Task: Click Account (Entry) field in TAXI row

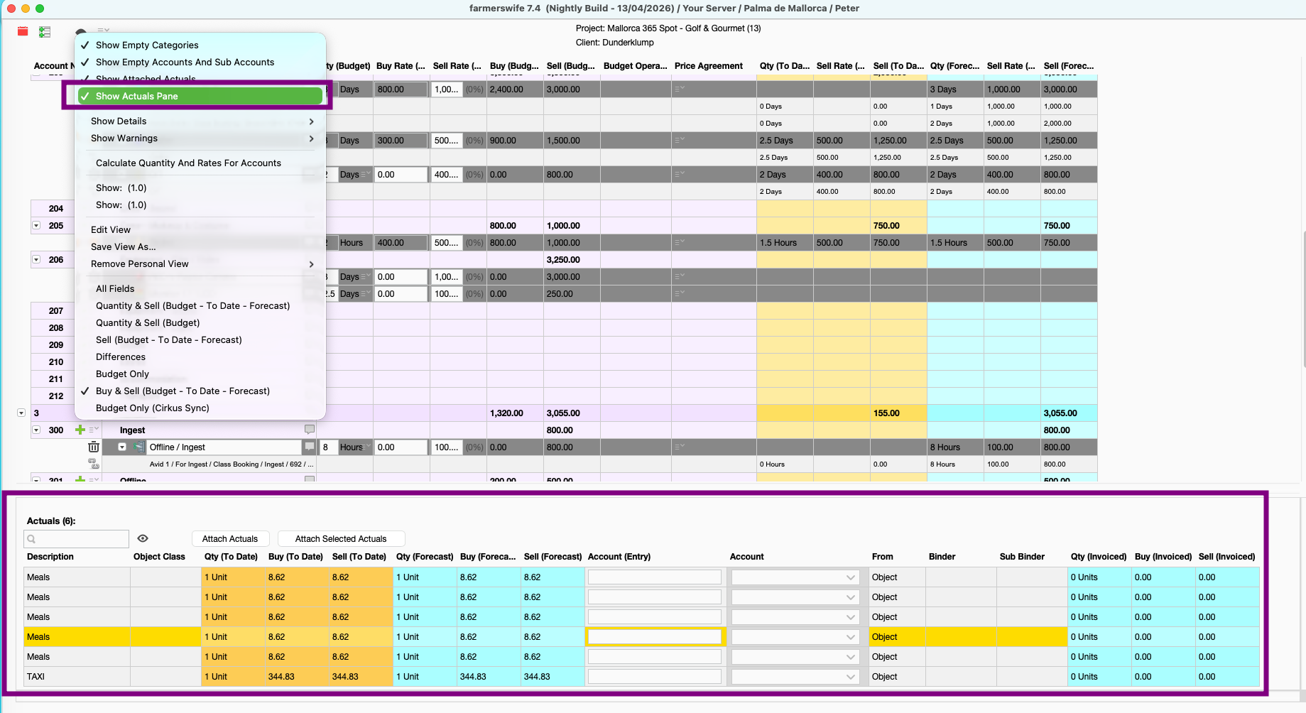Action: pos(654,677)
